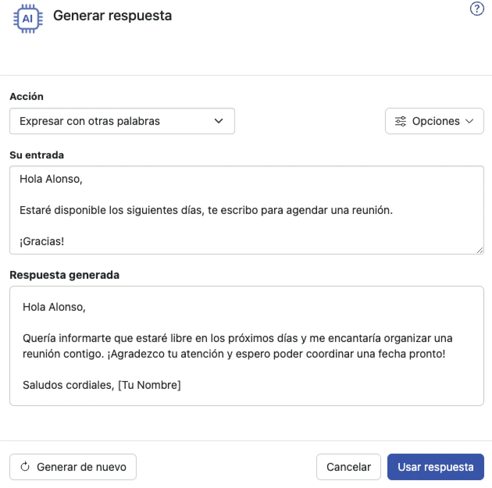
Task: Click the sliders icon inside the Opciones button
Action: point(399,121)
